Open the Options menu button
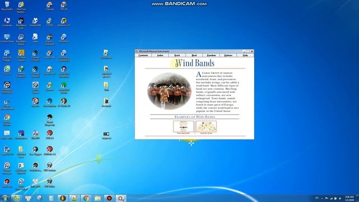 point(228,56)
